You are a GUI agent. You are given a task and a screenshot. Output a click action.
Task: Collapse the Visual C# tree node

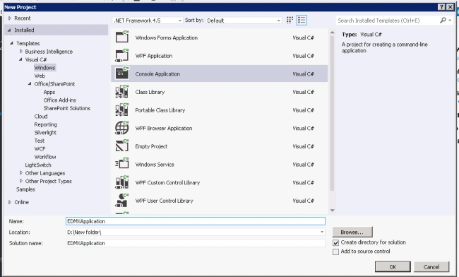20,59
